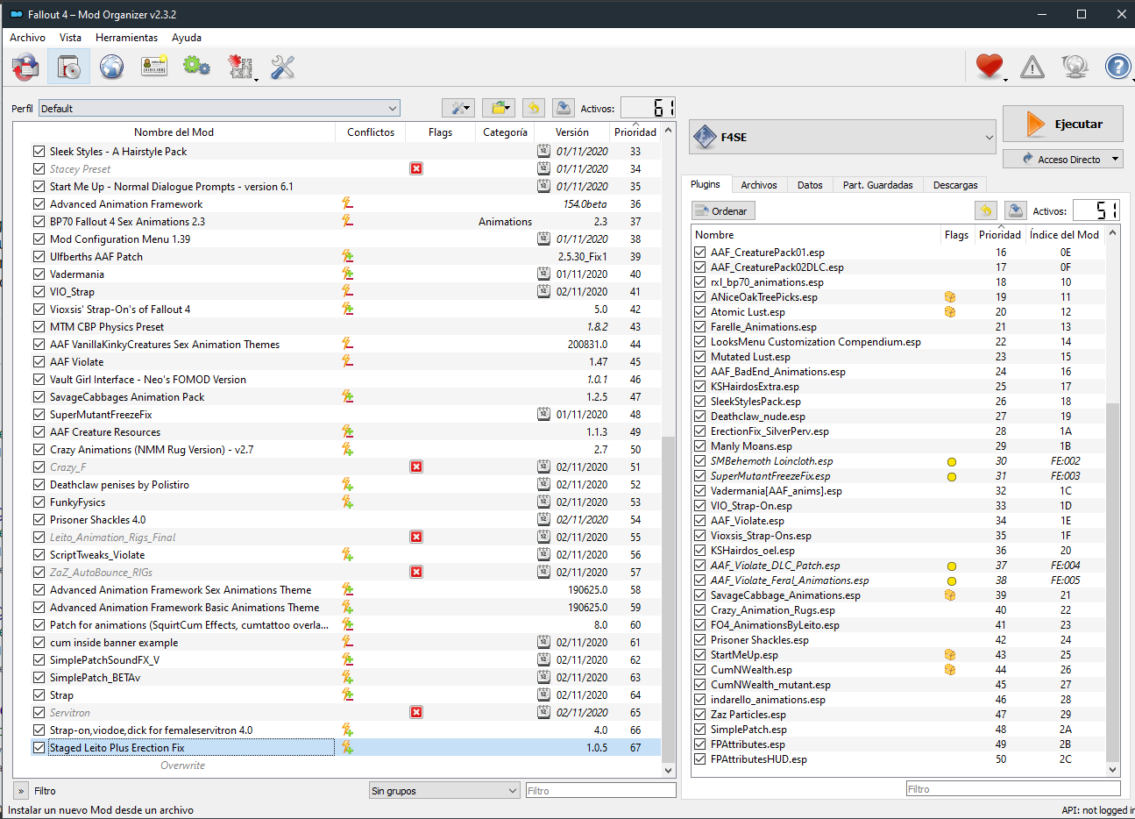1135x819 pixels.
Task: Click conflict icon on FunkyFysics row
Action: [x=347, y=502]
